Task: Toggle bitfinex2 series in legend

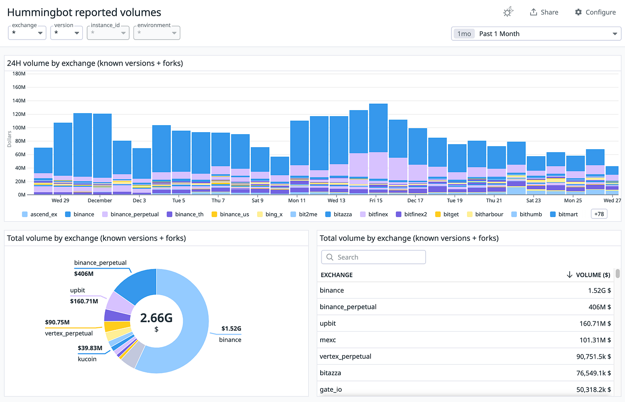Action: (x=411, y=214)
